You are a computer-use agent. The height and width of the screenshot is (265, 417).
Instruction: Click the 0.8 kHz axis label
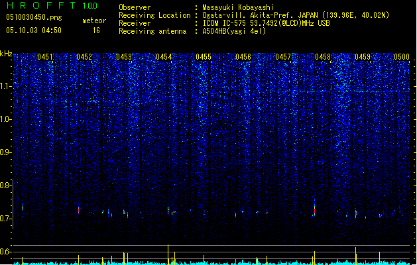6,185
